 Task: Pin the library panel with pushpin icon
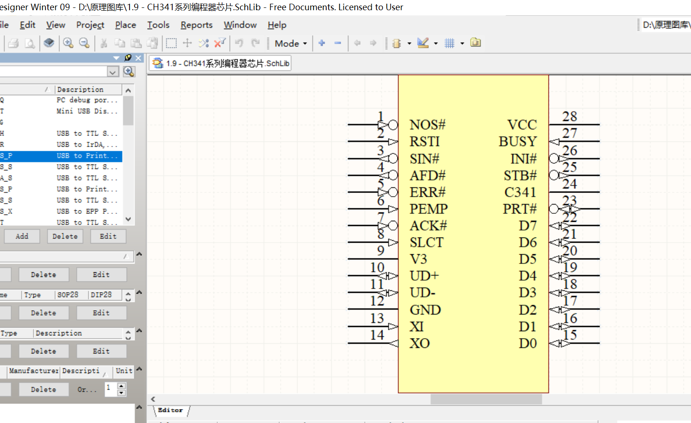tap(128, 58)
